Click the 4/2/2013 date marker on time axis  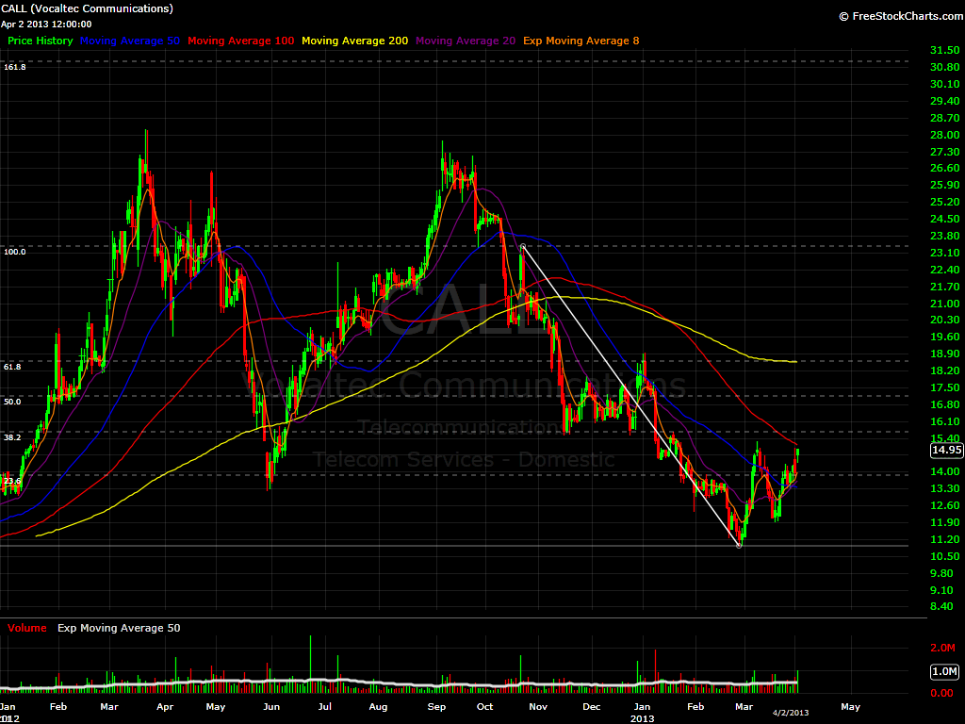tap(791, 712)
